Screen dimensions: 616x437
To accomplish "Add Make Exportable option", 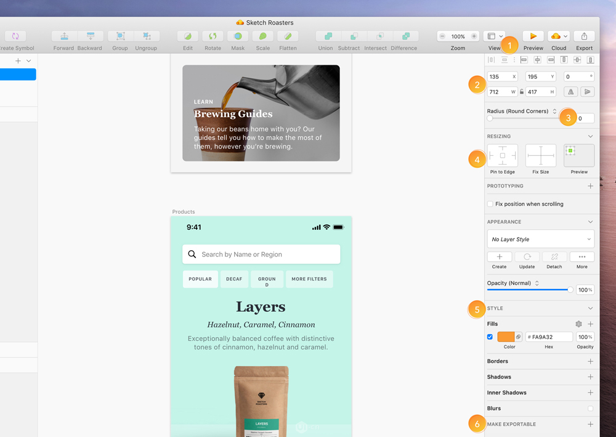I will 591,424.
